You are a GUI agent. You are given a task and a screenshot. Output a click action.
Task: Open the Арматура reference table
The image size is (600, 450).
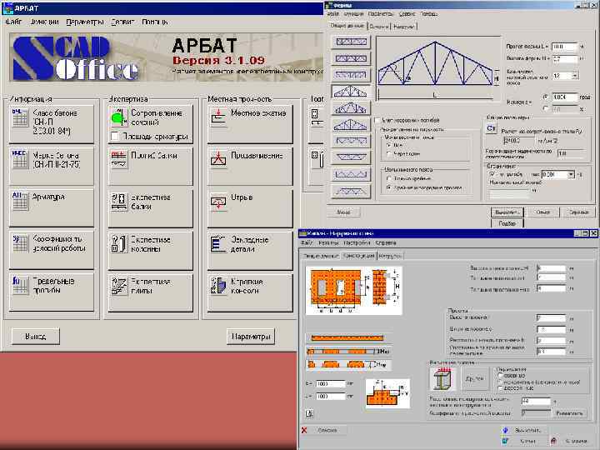pos(52,207)
